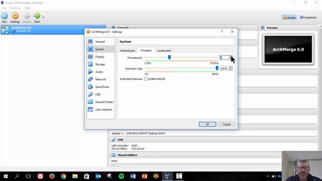This screenshot has height=181, width=322.
Task: Select the General settings category icon
Action: (91, 42)
